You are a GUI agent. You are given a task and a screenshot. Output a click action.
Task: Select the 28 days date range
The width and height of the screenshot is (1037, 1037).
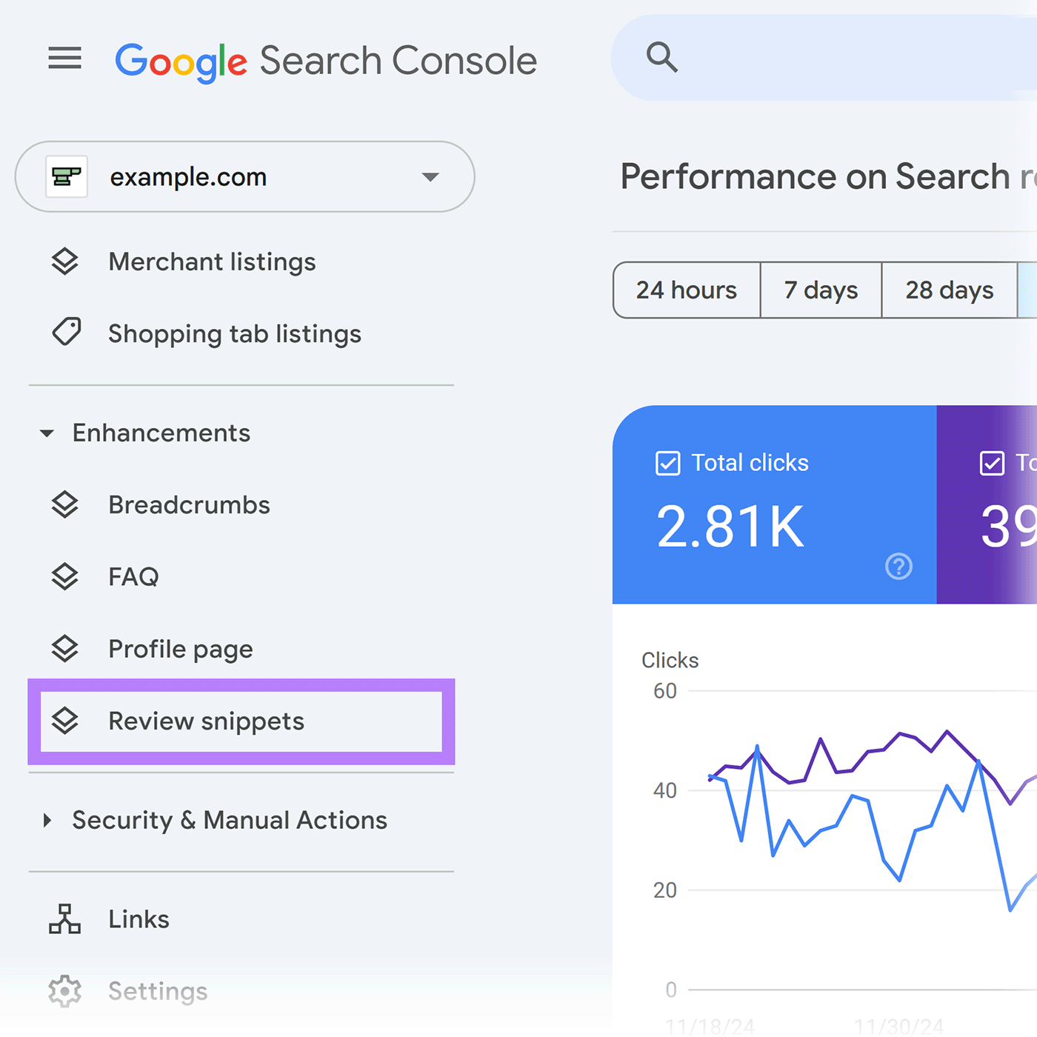pyautogui.click(x=949, y=290)
